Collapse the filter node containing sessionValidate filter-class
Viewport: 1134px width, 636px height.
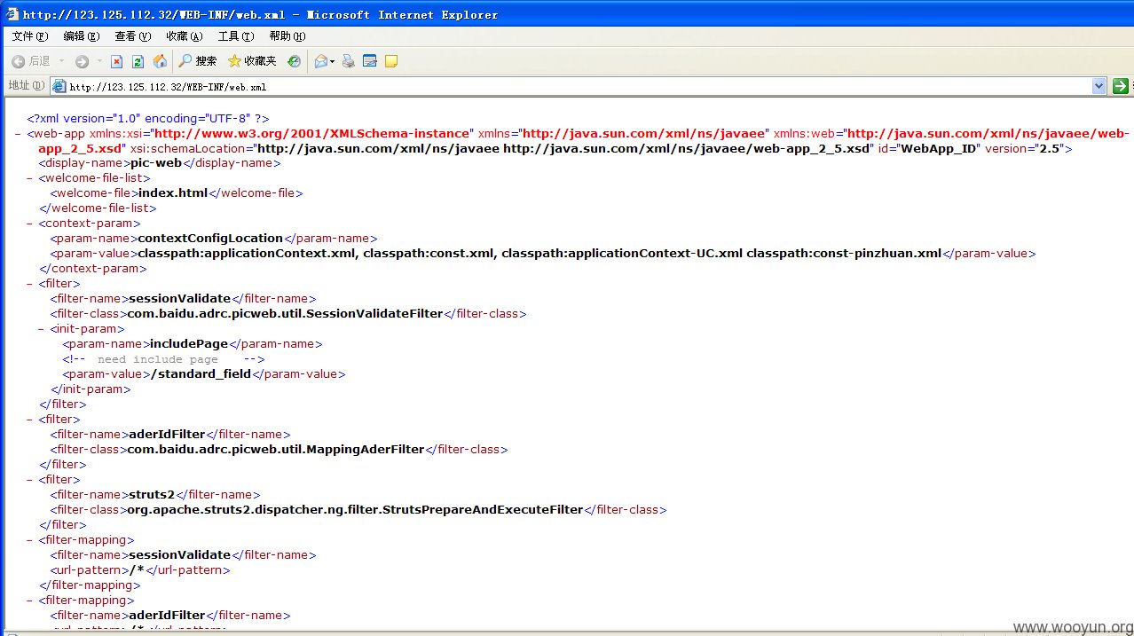point(31,284)
